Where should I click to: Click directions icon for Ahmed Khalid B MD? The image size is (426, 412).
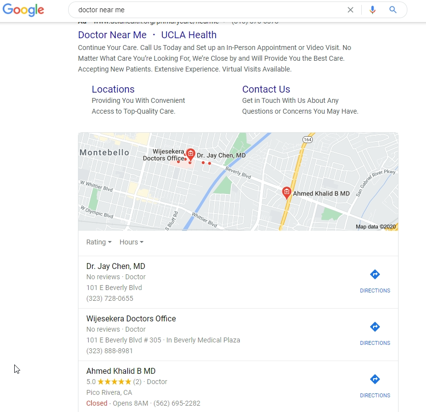375,379
